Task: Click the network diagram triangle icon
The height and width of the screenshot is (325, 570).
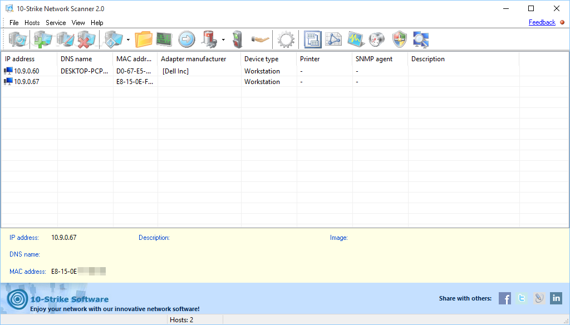Action: [x=334, y=40]
